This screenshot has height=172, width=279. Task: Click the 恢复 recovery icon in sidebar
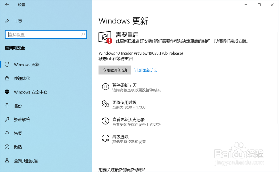[x=7, y=133]
